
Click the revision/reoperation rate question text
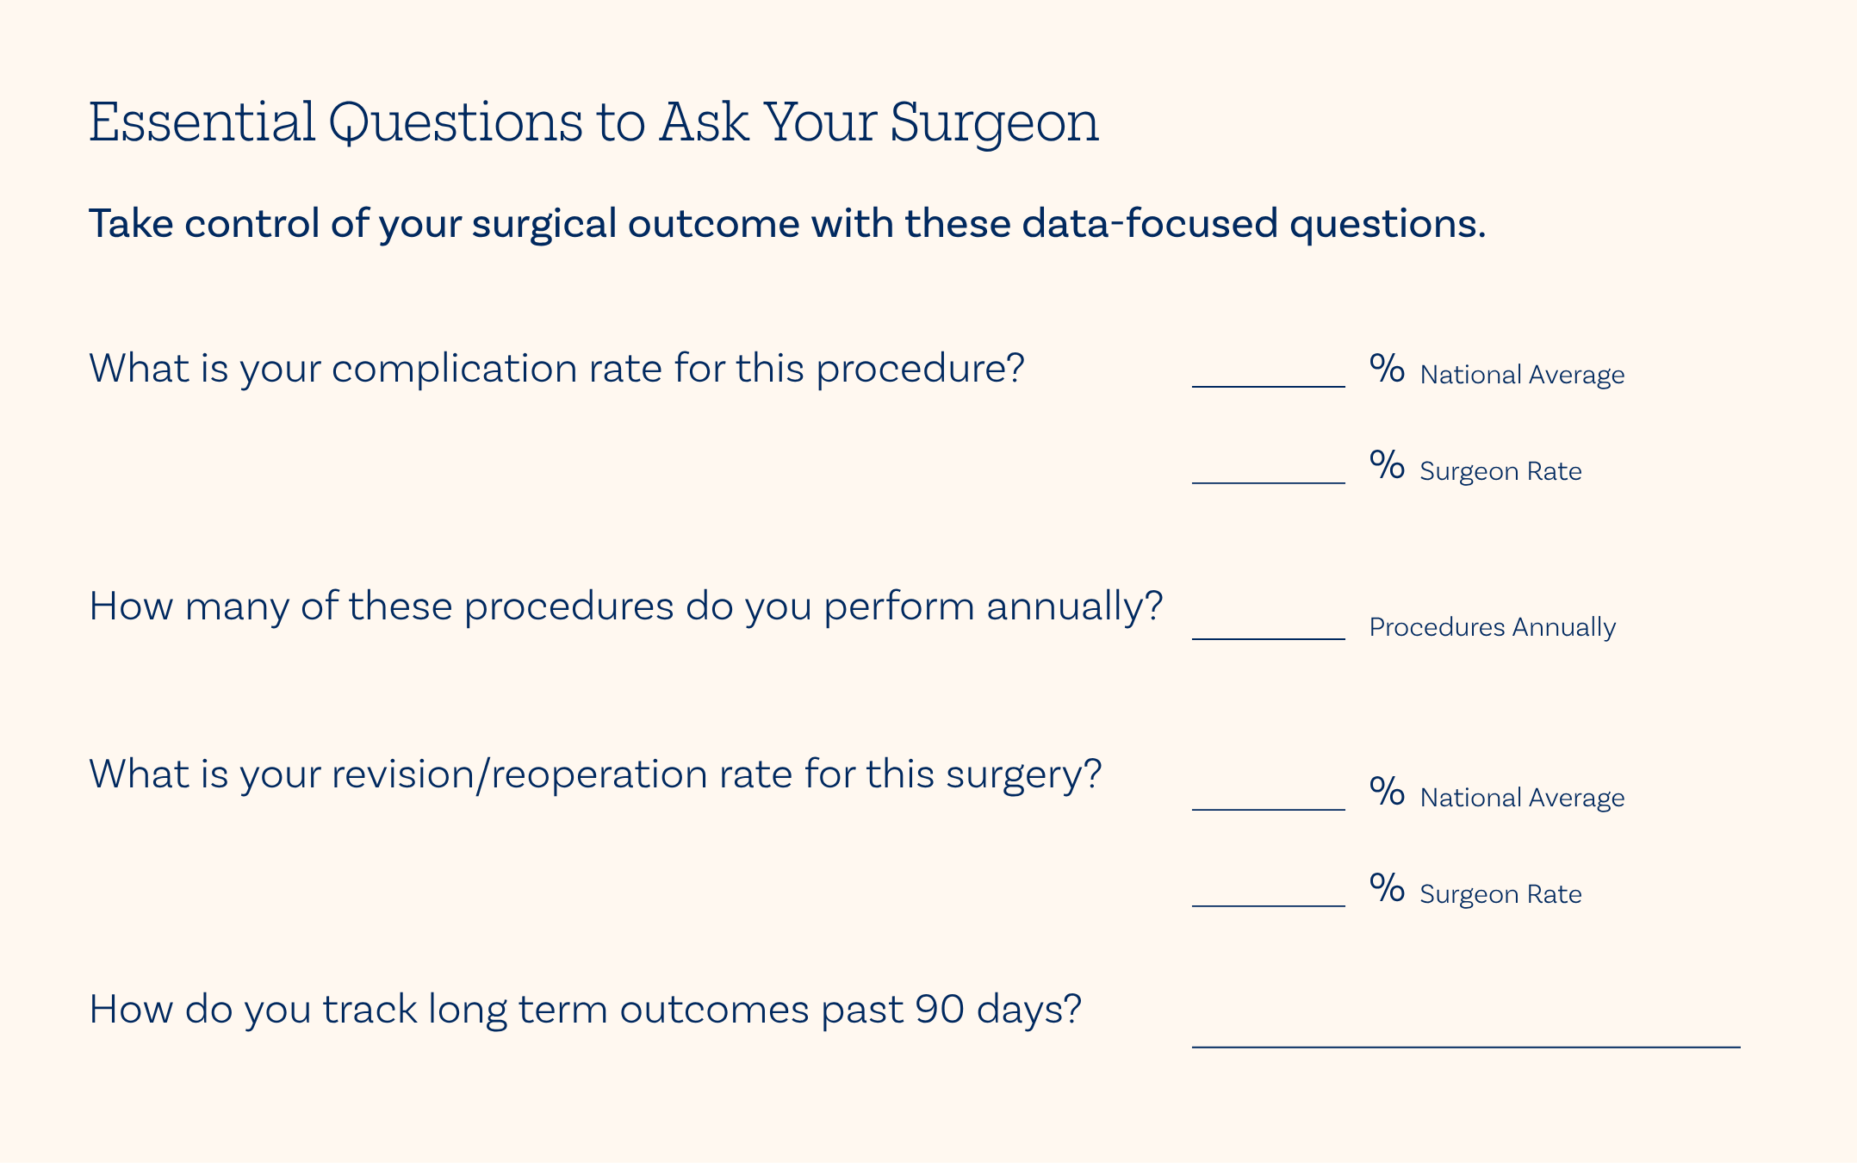595,774
